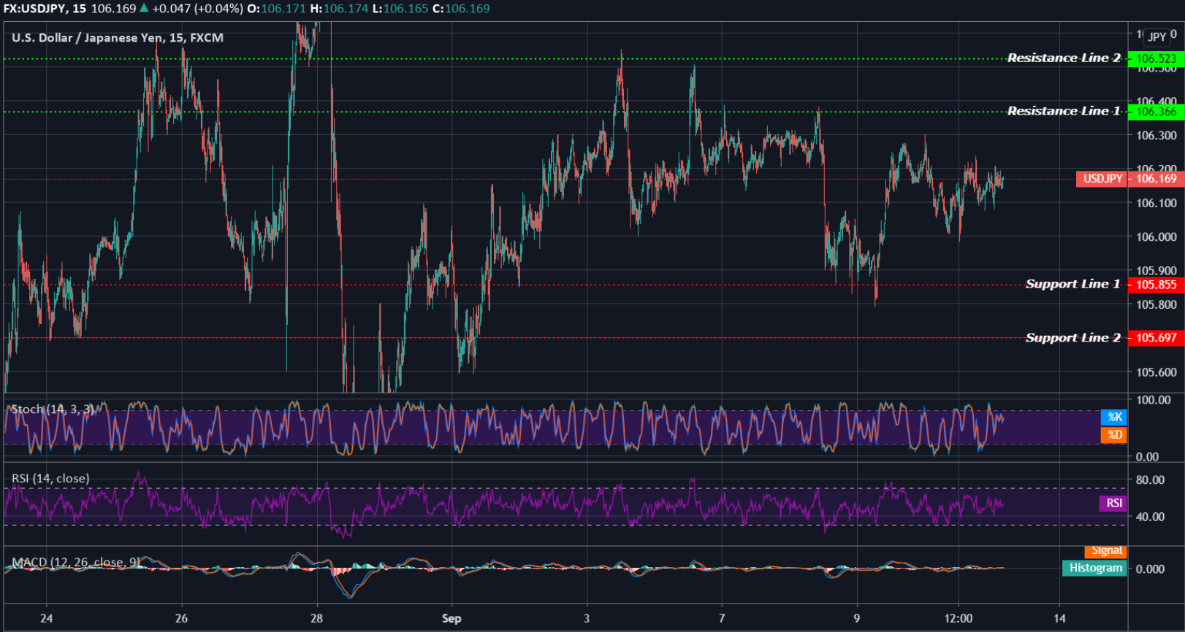Click the 105.855 red price tag
1185x632 pixels.
(1156, 285)
